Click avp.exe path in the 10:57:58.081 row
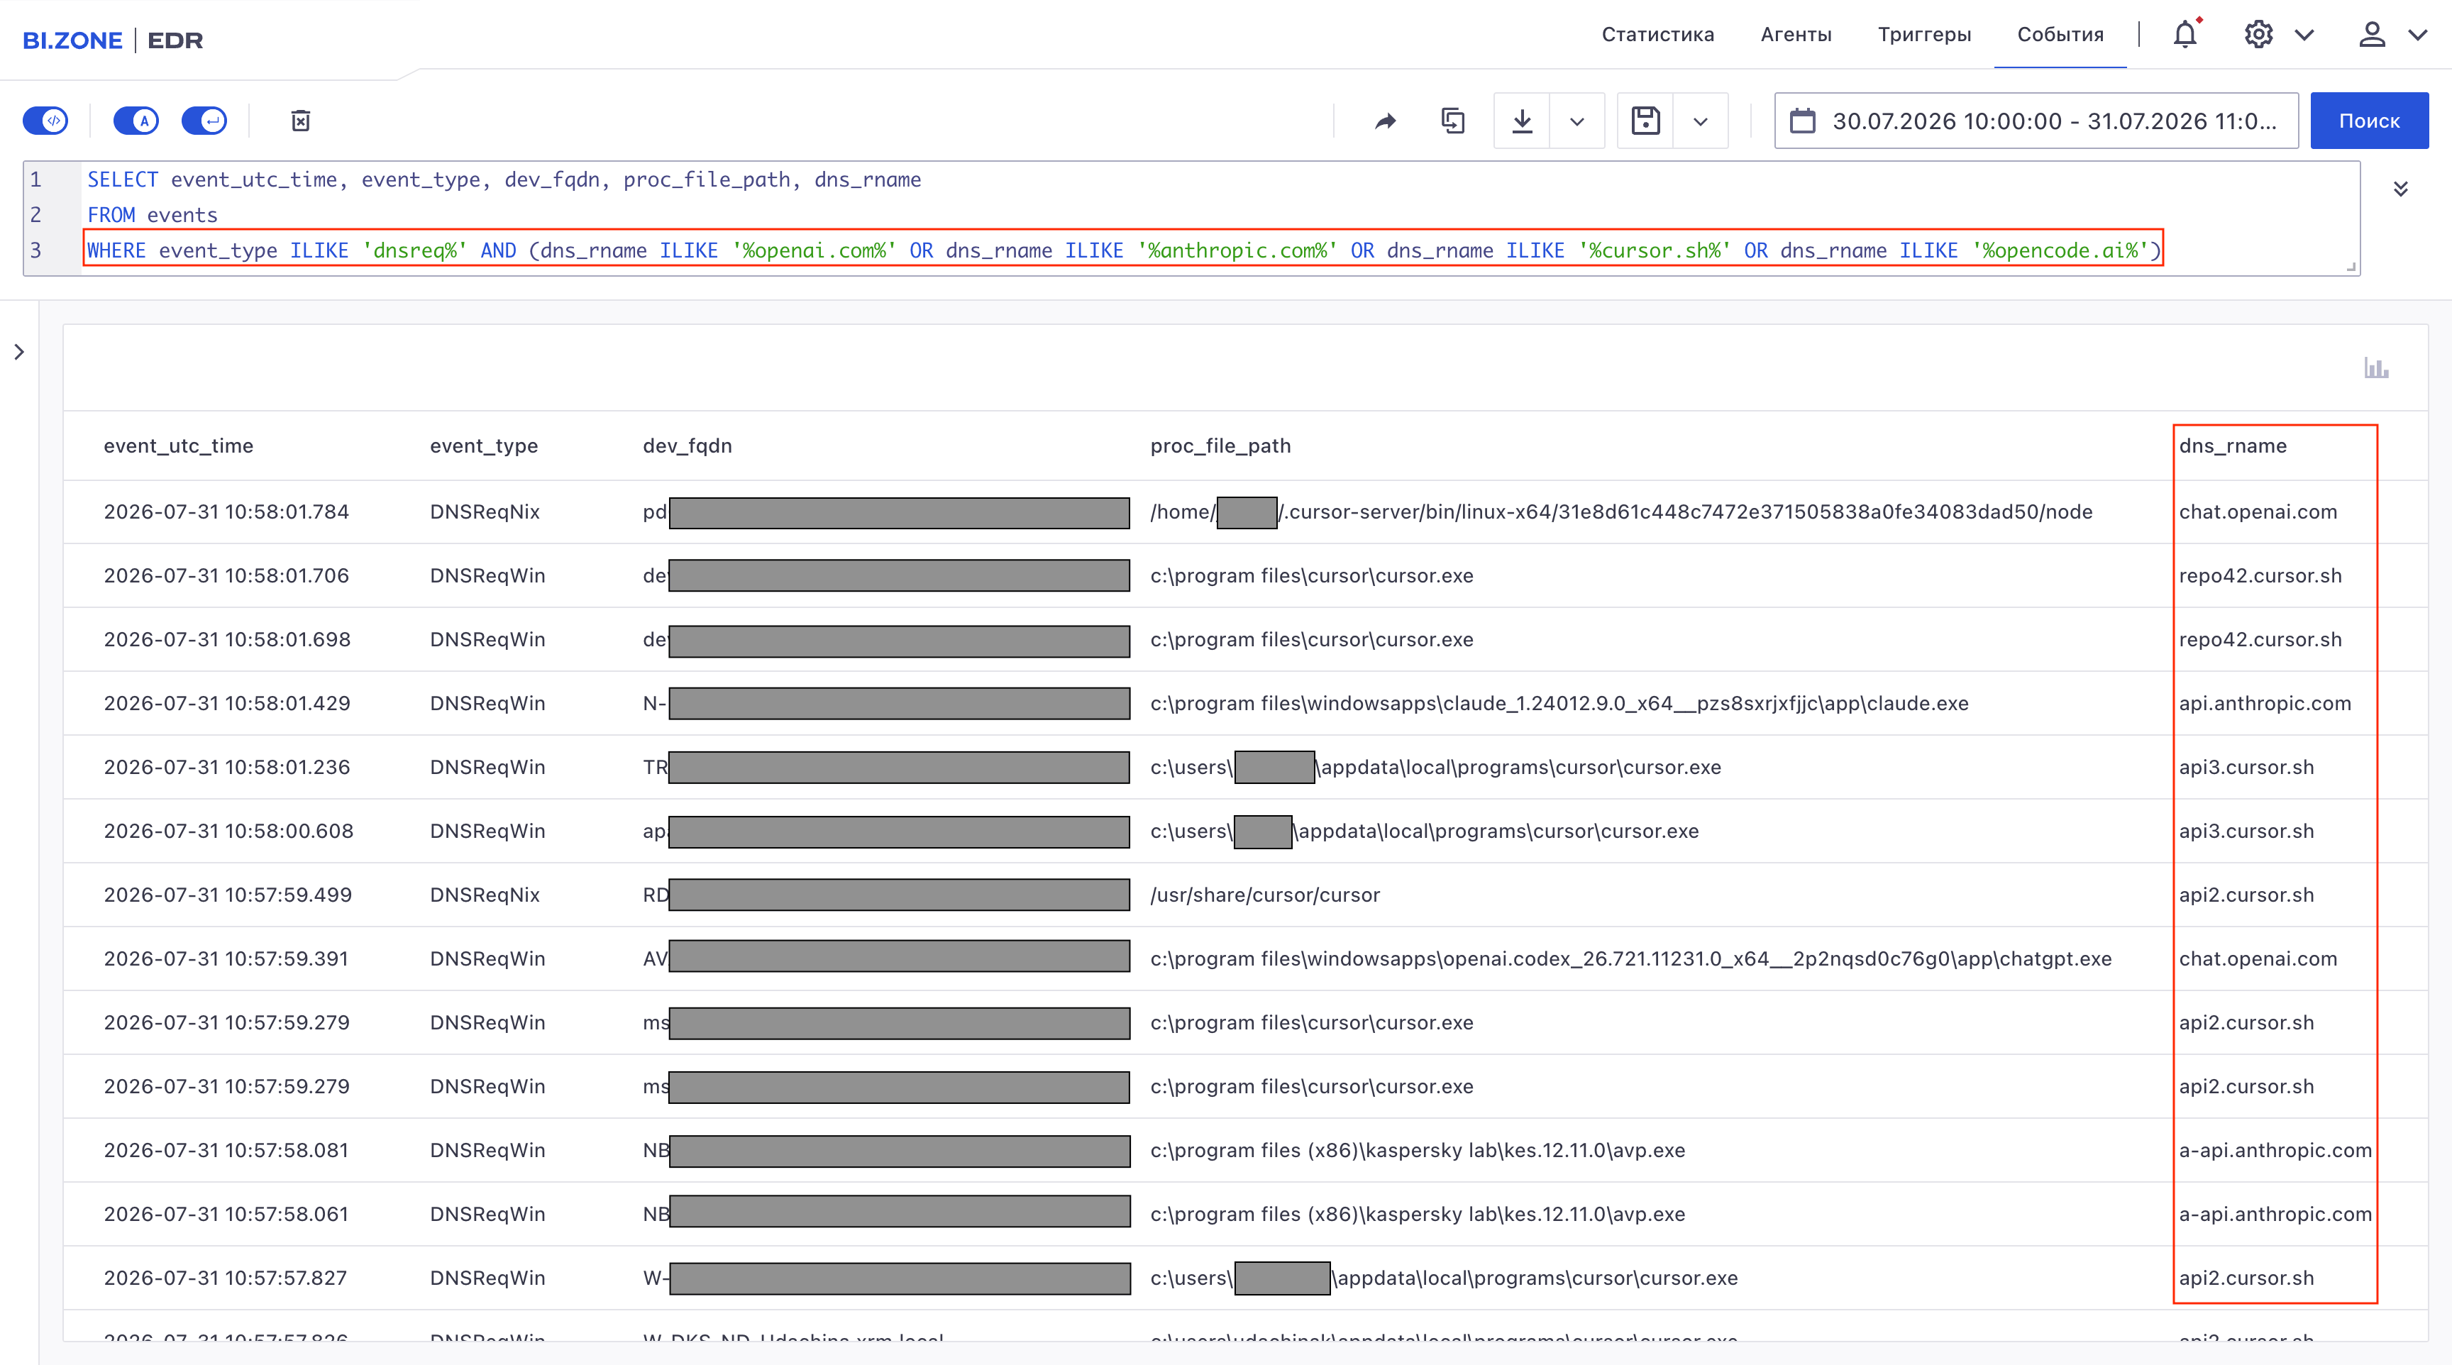Screen dimensions: 2452x1365 pos(1418,1150)
